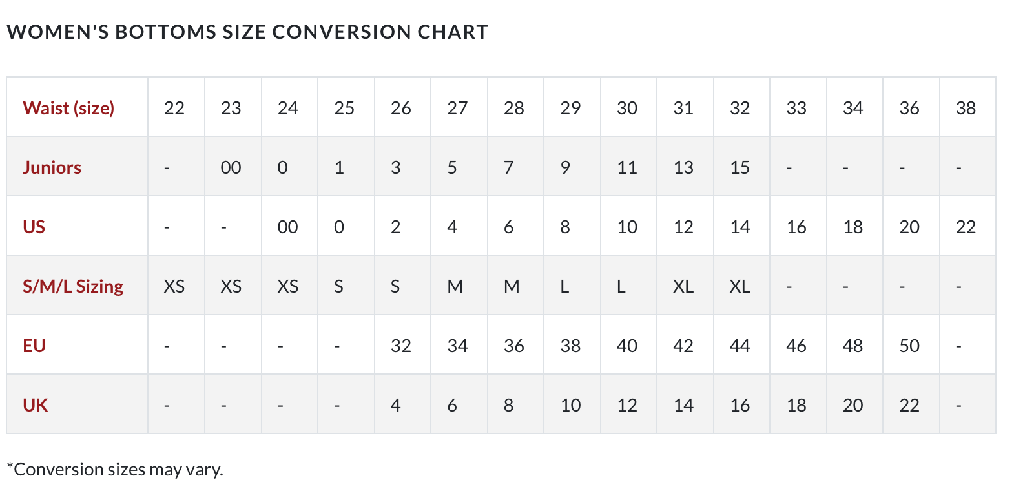Click waist size 38 cell
Viewport: 1014px width, 491px height.
(x=967, y=107)
